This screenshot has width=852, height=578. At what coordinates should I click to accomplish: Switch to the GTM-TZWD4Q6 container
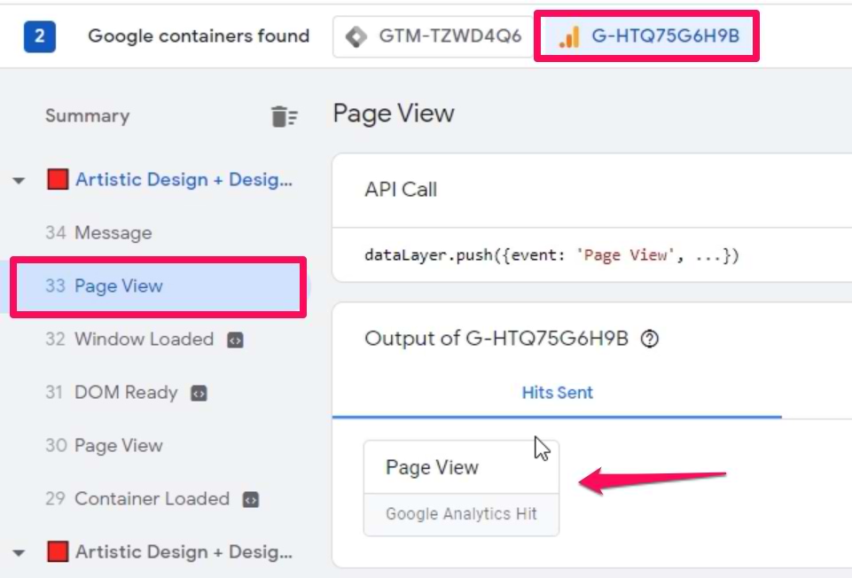tap(433, 37)
